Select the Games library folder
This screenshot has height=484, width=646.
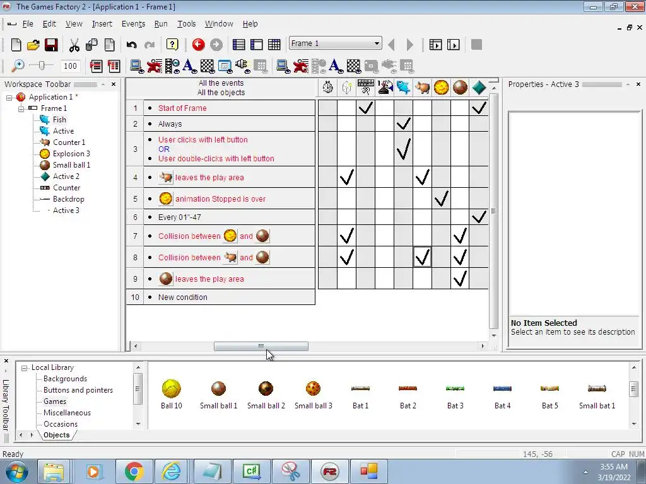[x=55, y=401]
